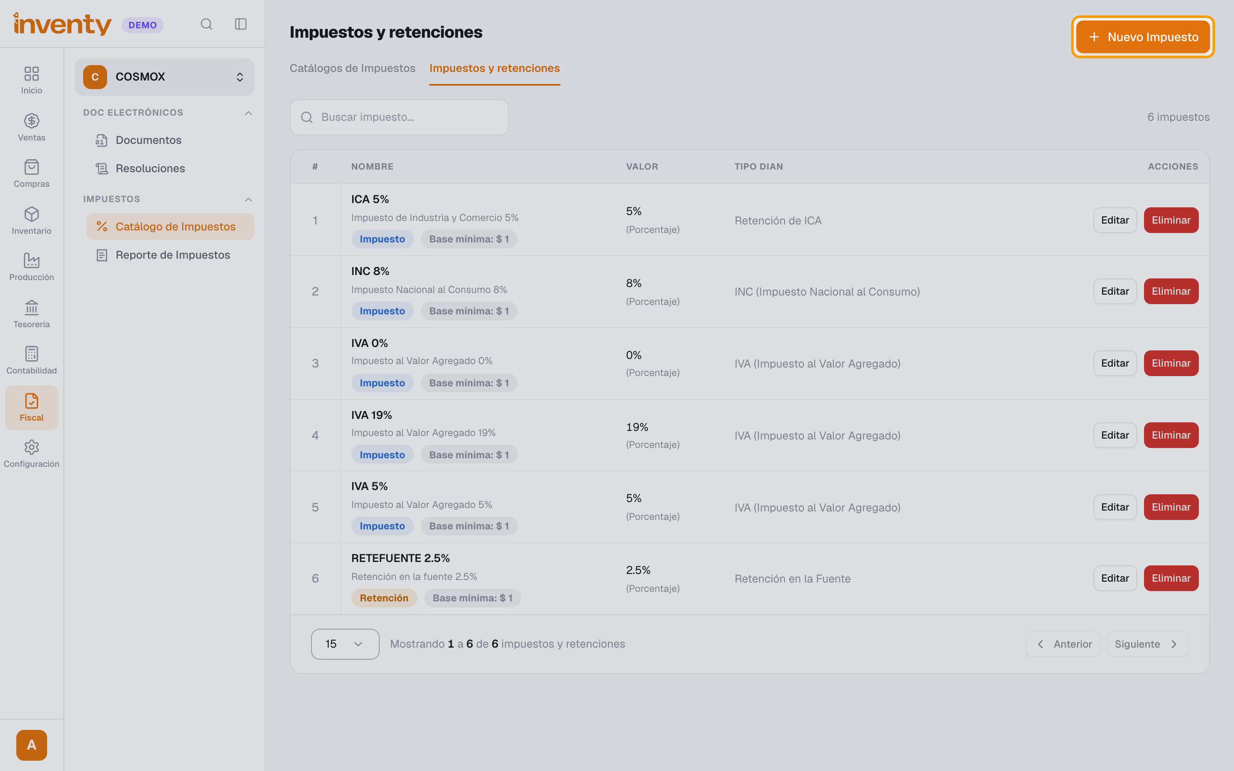Delete the ICA 5% tax

pos(1171,220)
